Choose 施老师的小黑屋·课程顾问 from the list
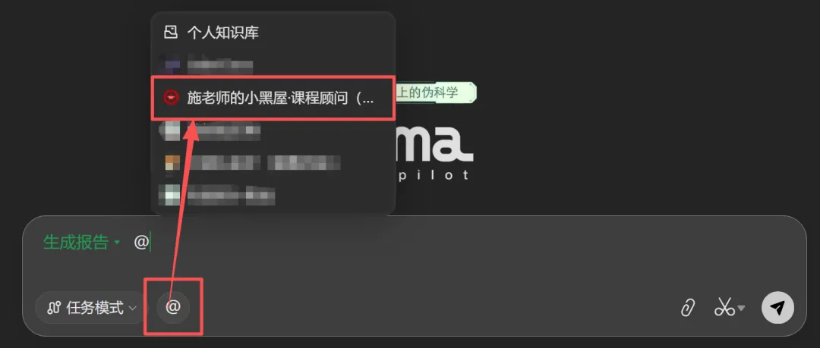 coord(273,98)
